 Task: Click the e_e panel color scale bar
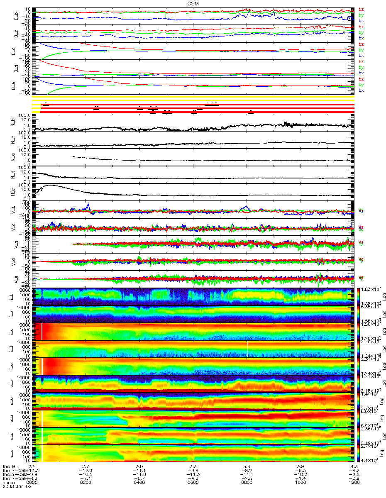click(358, 454)
